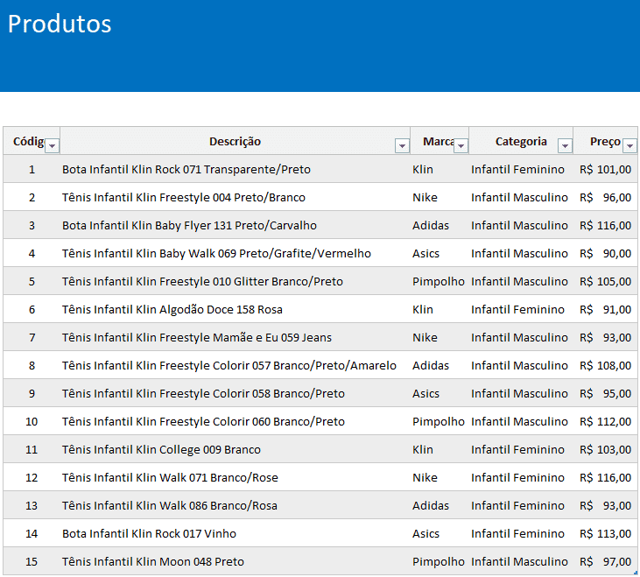Click price cell 'R$ 95,00'
Screen dimensions: 640x577
tap(606, 393)
